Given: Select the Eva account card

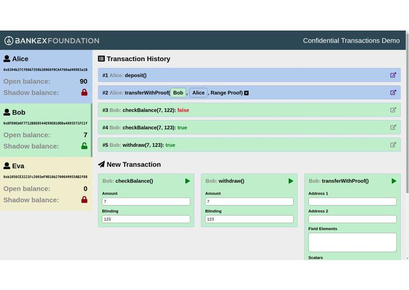Looking at the screenshot, I should tap(46, 184).
